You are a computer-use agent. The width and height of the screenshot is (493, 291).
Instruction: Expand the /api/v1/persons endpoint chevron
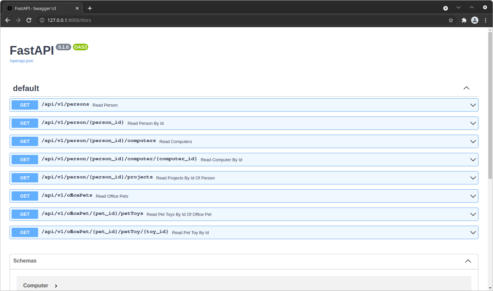coord(473,105)
